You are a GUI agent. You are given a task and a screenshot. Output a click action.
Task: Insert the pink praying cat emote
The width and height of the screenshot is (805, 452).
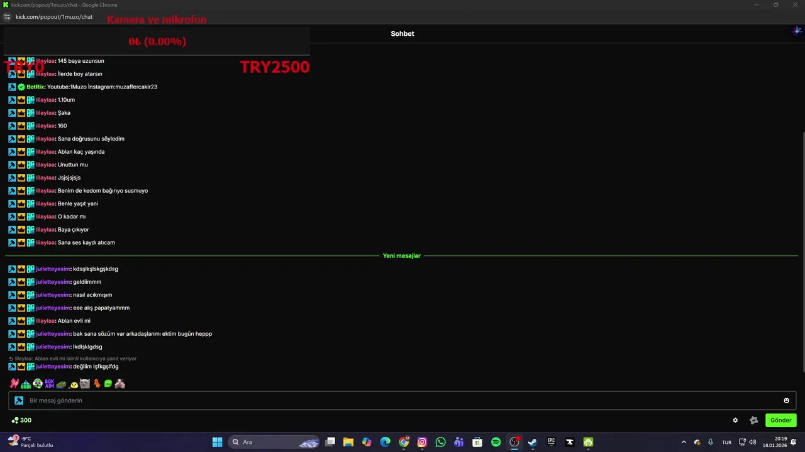[120, 384]
